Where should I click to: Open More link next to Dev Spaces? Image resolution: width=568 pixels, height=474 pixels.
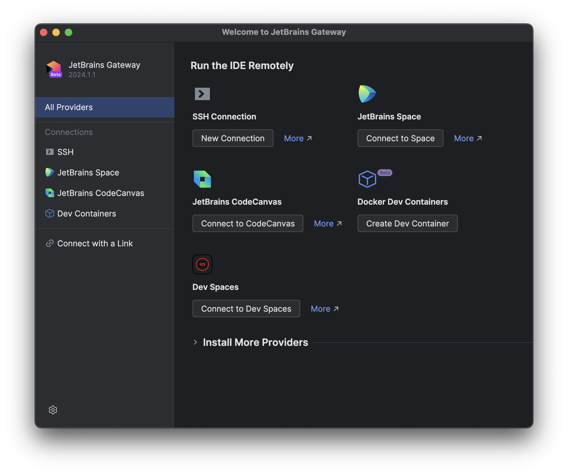pyautogui.click(x=324, y=309)
